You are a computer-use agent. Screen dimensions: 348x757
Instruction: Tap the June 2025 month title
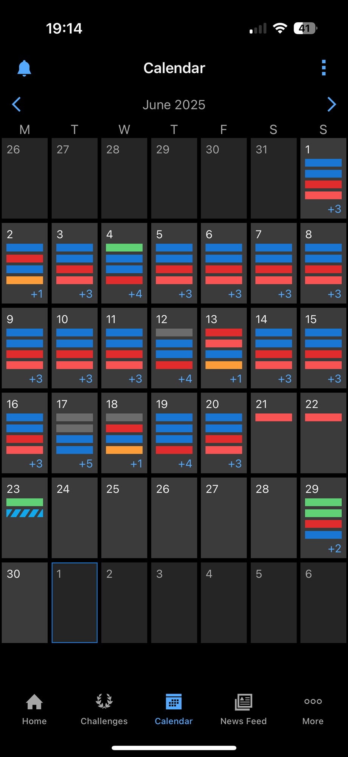[174, 105]
